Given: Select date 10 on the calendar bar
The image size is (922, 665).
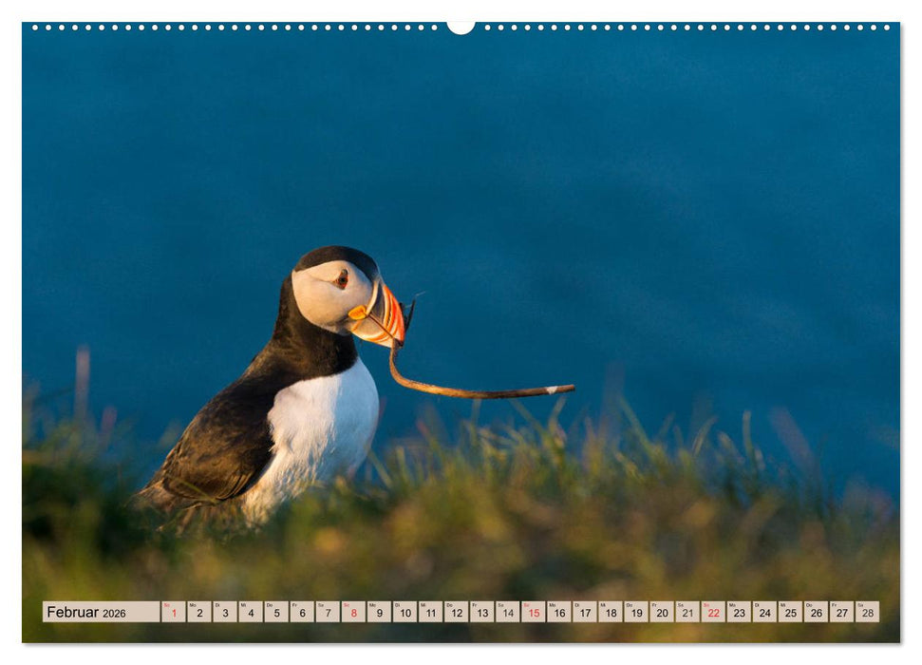Looking at the screenshot, I should [404, 613].
